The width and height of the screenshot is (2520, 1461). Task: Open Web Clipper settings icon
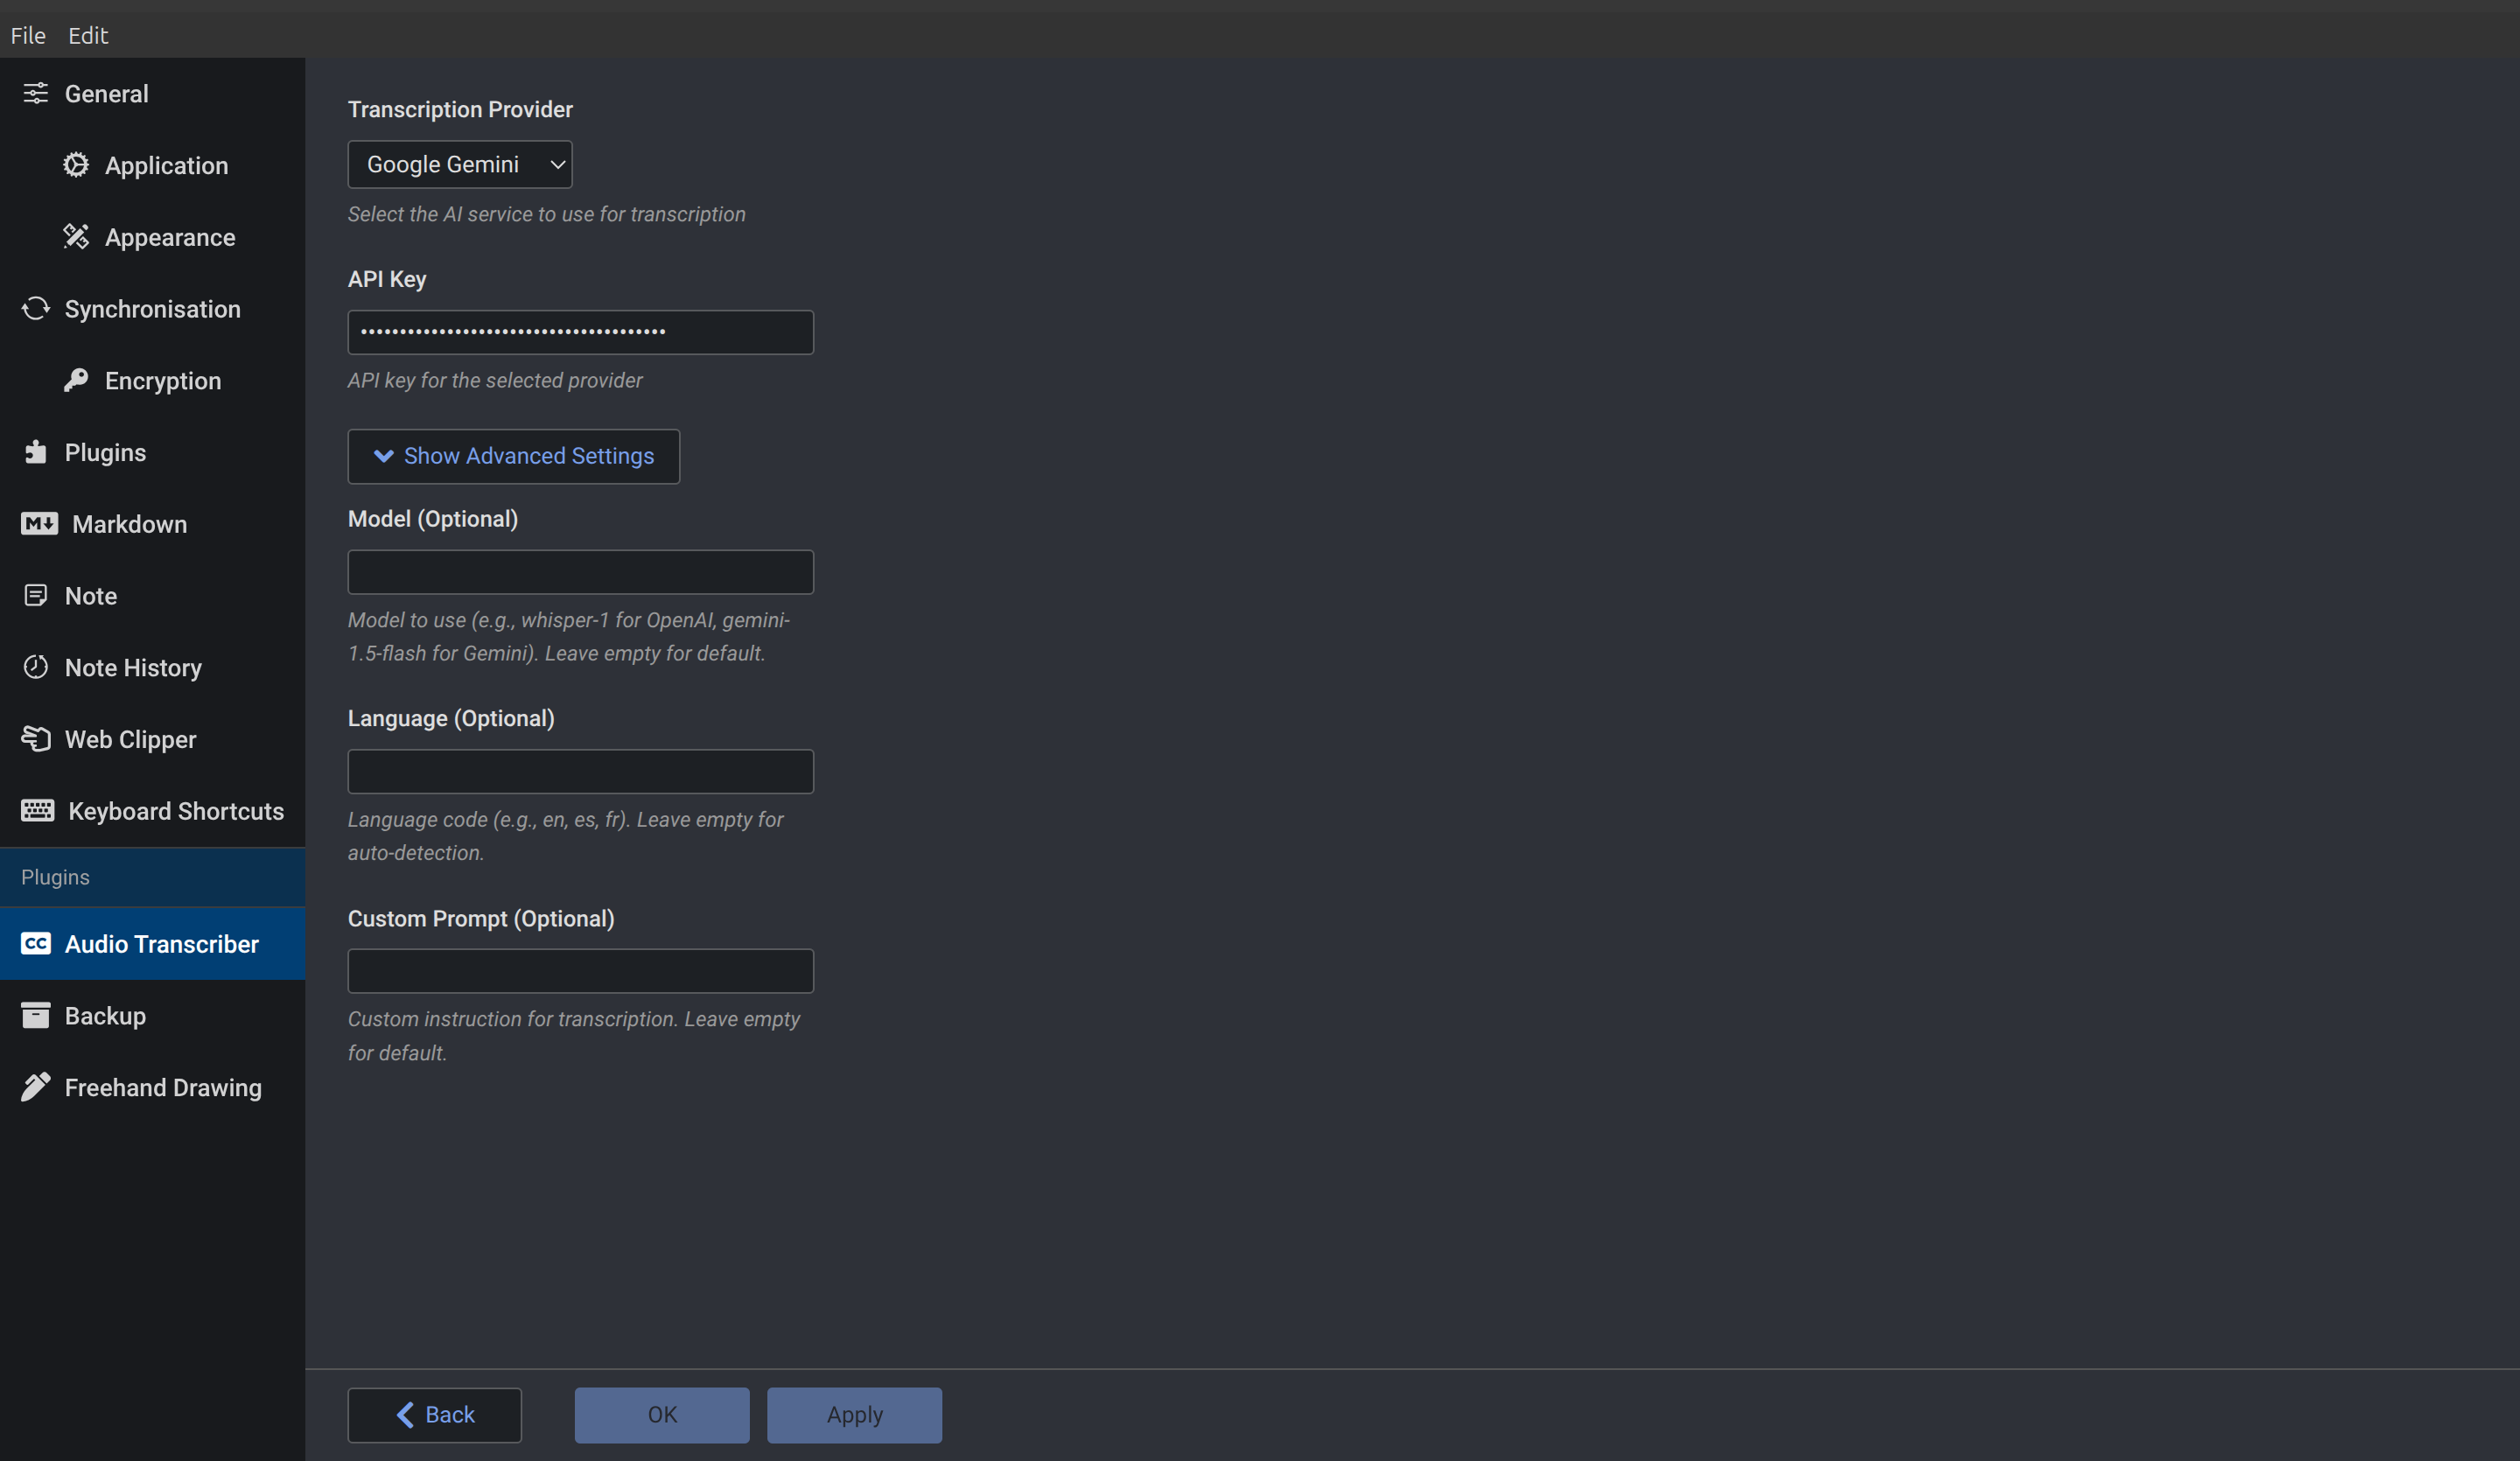[x=36, y=739]
